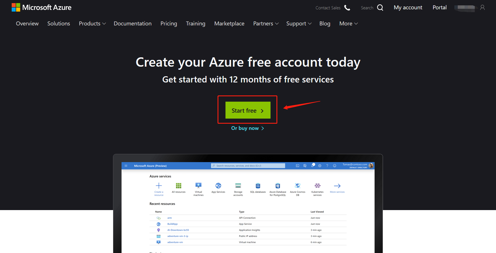Click the portal search resources field
Image resolution: width=496 pixels, height=253 pixels.
pos(248,166)
